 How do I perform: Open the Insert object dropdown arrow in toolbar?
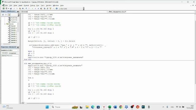coord(8,9)
